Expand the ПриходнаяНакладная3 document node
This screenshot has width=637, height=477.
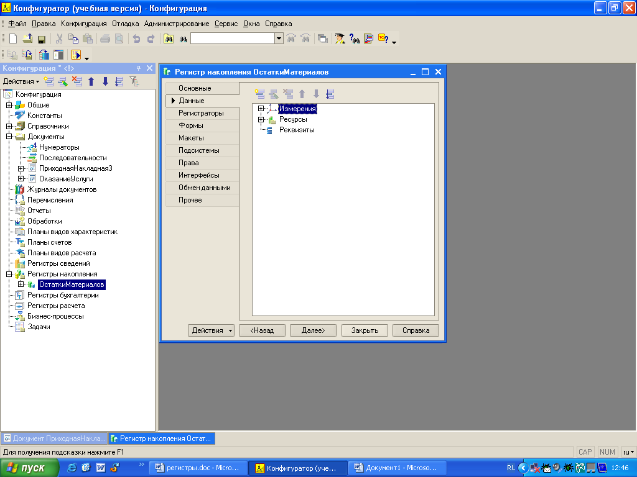point(21,168)
